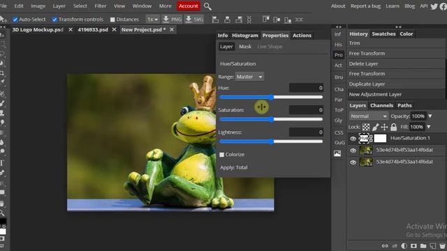Viewport: 447px width, 251px height.
Task: Click the lock image pixels brush icon
Action: 376,127
